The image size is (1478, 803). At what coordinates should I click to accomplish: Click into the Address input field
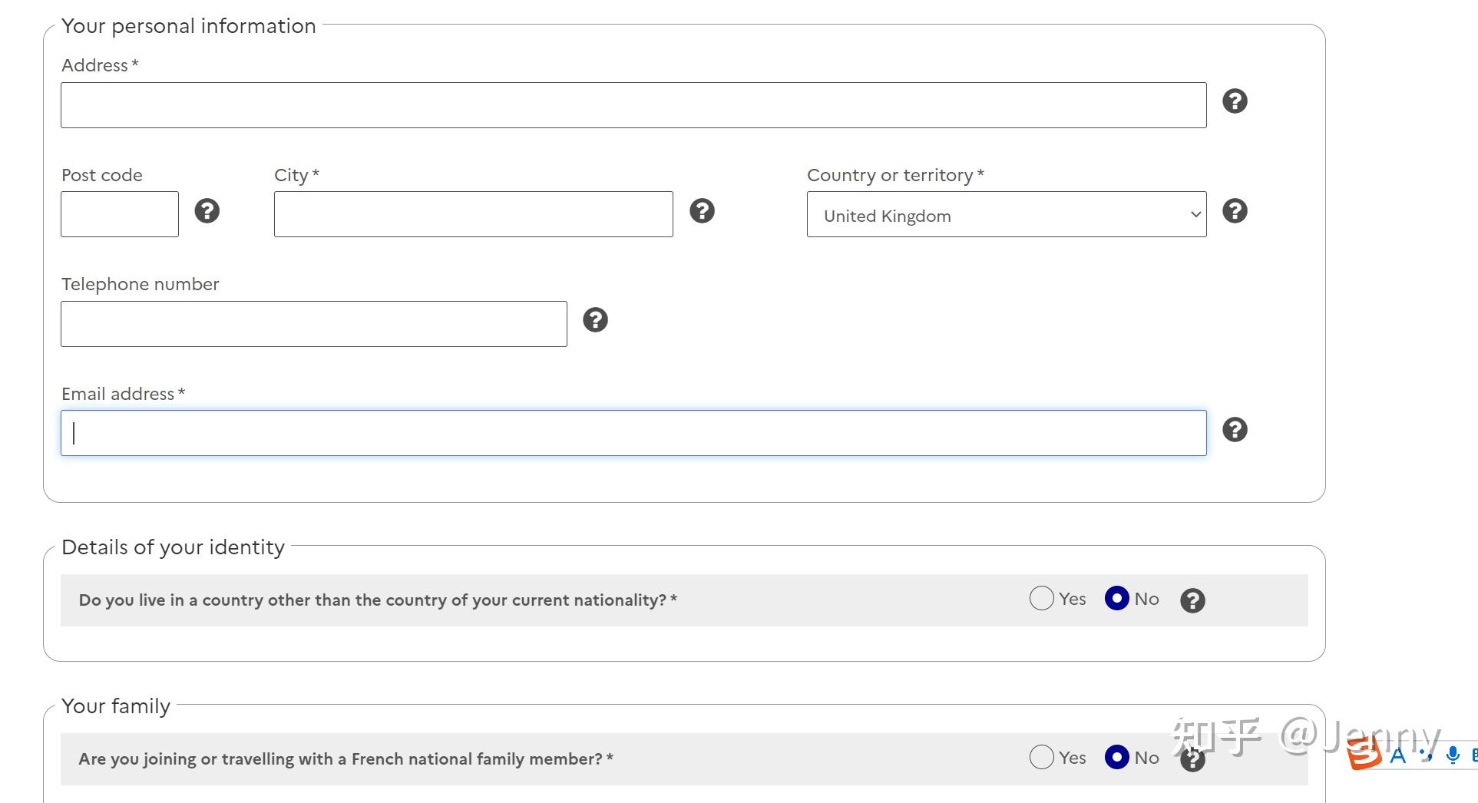633,105
